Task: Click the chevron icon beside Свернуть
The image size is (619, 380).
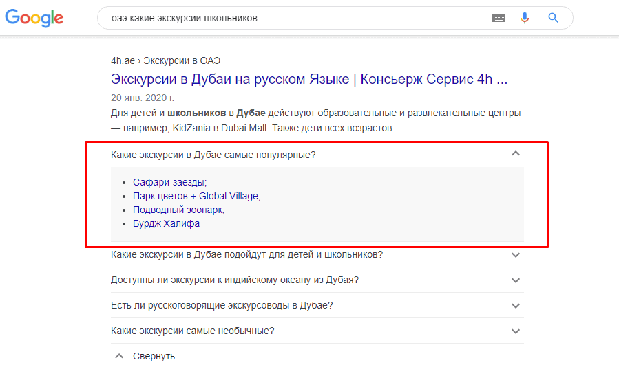Action: (119, 356)
